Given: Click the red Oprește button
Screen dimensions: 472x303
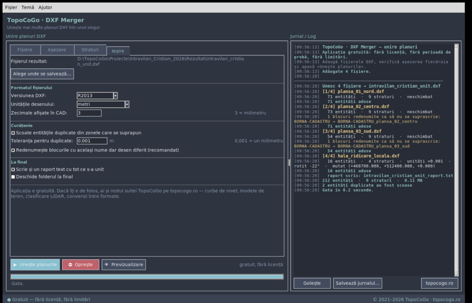Looking at the screenshot, I should coord(81,264).
